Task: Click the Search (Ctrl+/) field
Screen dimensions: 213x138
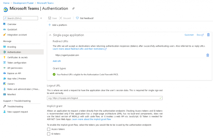Action: coord(21,18)
